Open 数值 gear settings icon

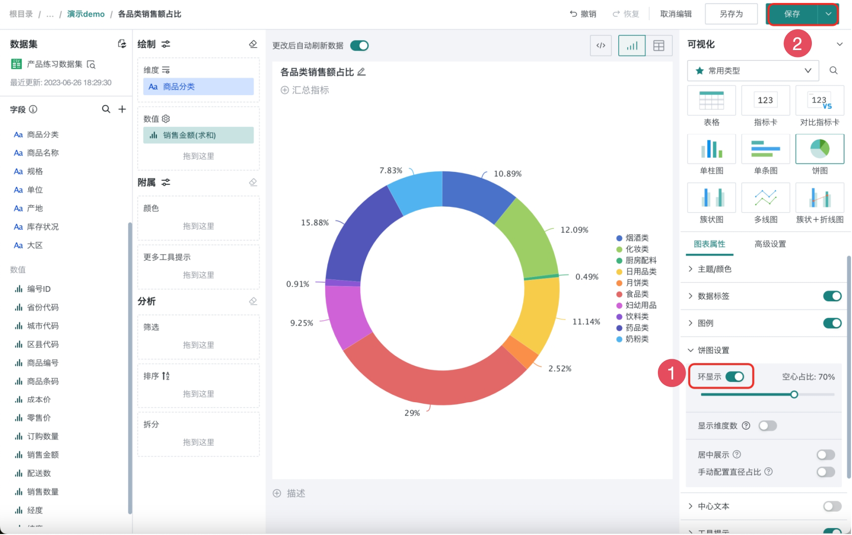click(166, 119)
